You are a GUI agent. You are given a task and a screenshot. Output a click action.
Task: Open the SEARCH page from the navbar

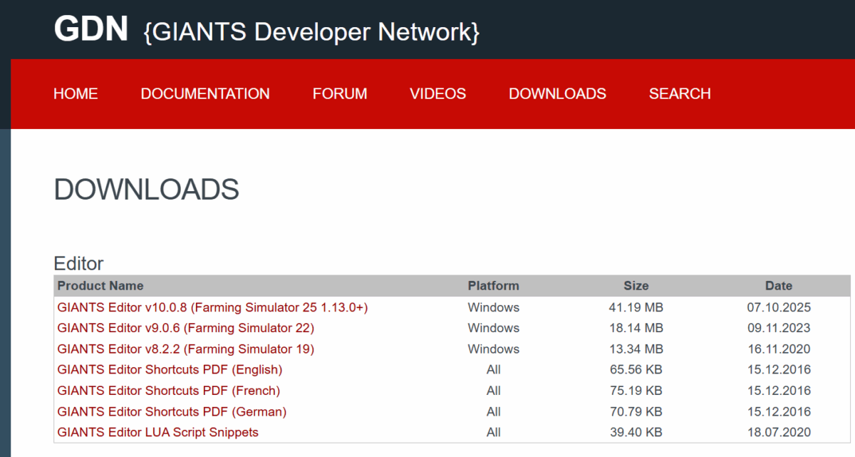click(x=679, y=94)
